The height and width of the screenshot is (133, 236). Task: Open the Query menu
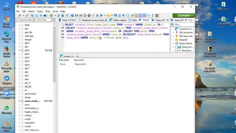point(40,11)
